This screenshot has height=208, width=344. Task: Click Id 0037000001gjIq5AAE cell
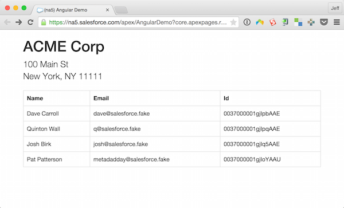tap(270, 144)
